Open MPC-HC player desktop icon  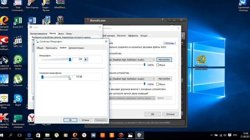click(x=18, y=42)
